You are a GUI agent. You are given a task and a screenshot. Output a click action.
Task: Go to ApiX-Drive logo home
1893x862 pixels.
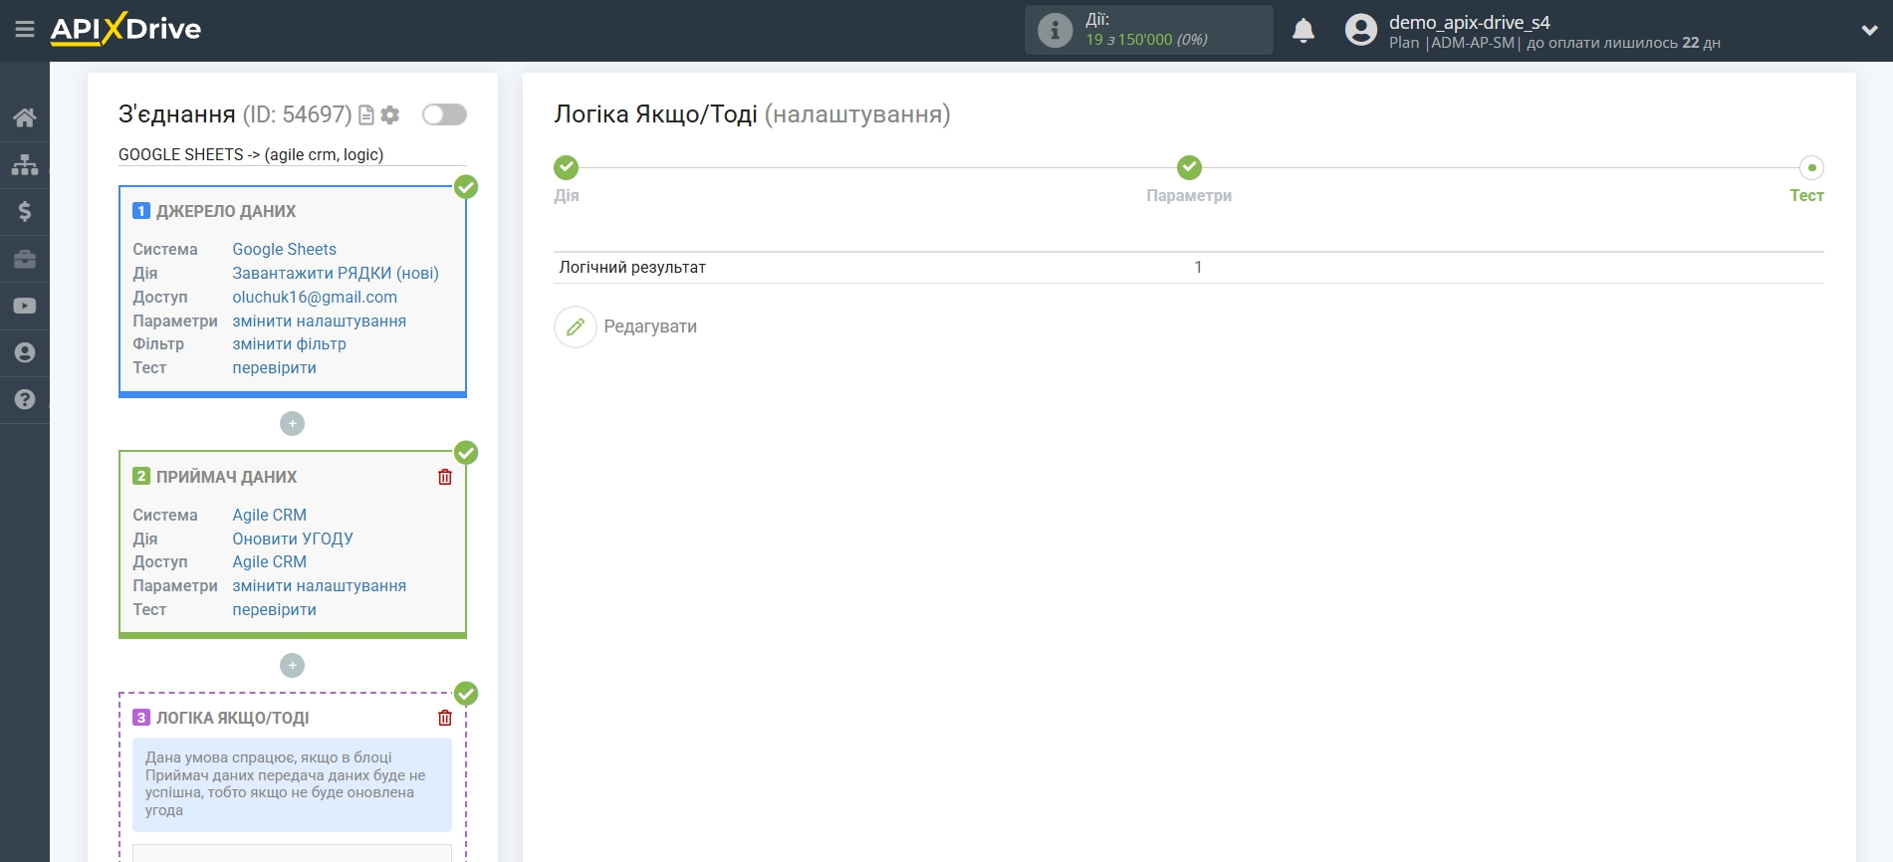[x=125, y=29]
